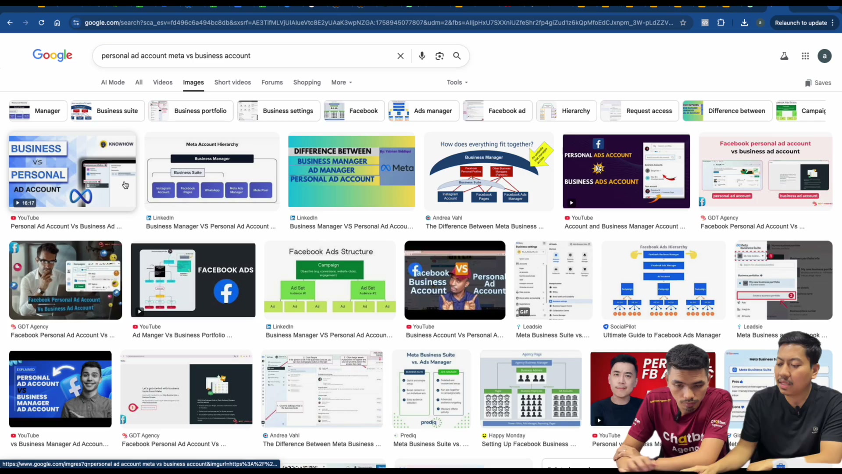Click the voice search microphone icon

422,56
